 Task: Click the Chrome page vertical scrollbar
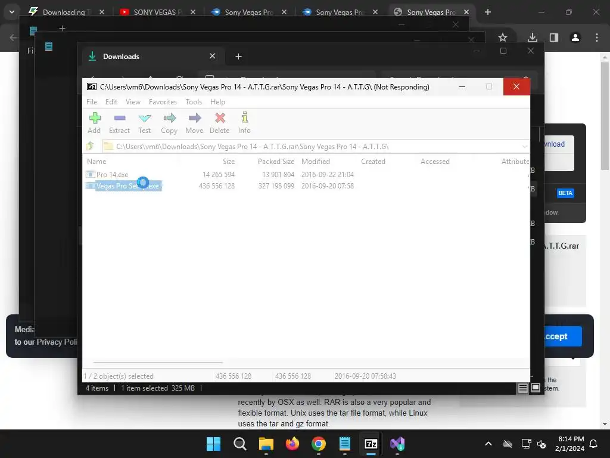(605, 116)
